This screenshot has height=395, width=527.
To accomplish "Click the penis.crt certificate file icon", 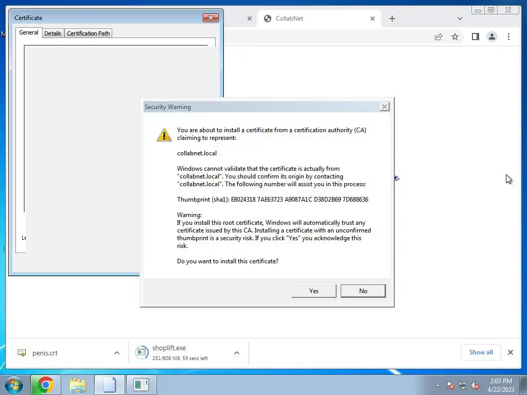I will click(x=22, y=353).
